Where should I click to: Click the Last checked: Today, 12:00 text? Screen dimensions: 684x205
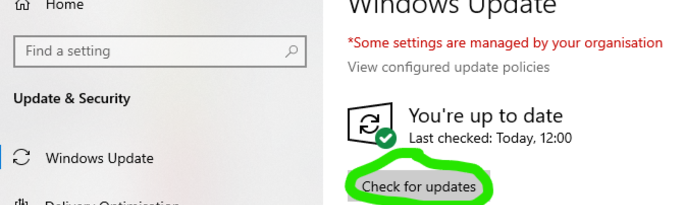coord(490,138)
